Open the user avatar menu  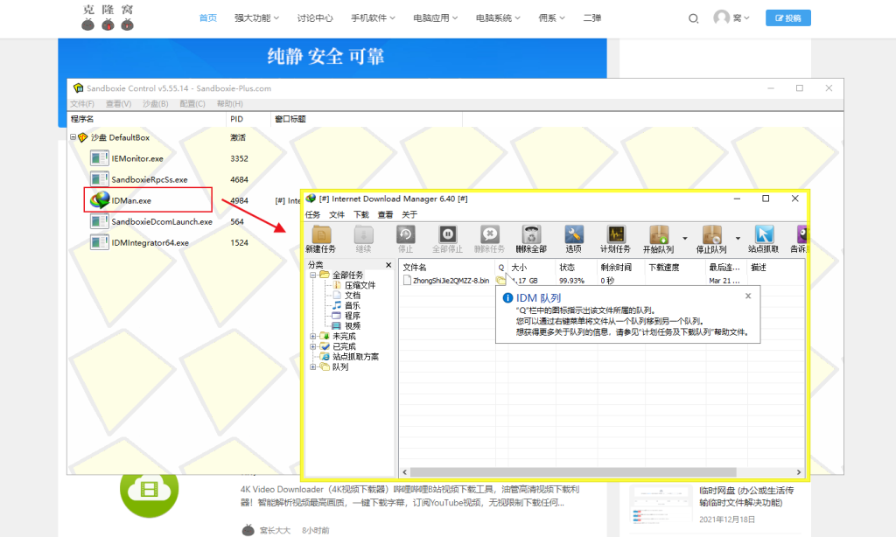click(731, 17)
